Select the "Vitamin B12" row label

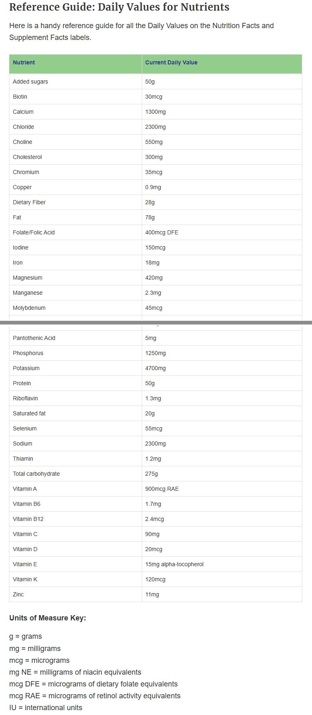click(28, 519)
